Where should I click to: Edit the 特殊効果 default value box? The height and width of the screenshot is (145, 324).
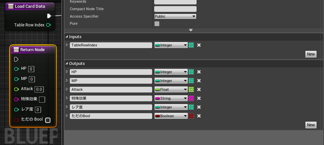(x=42, y=100)
